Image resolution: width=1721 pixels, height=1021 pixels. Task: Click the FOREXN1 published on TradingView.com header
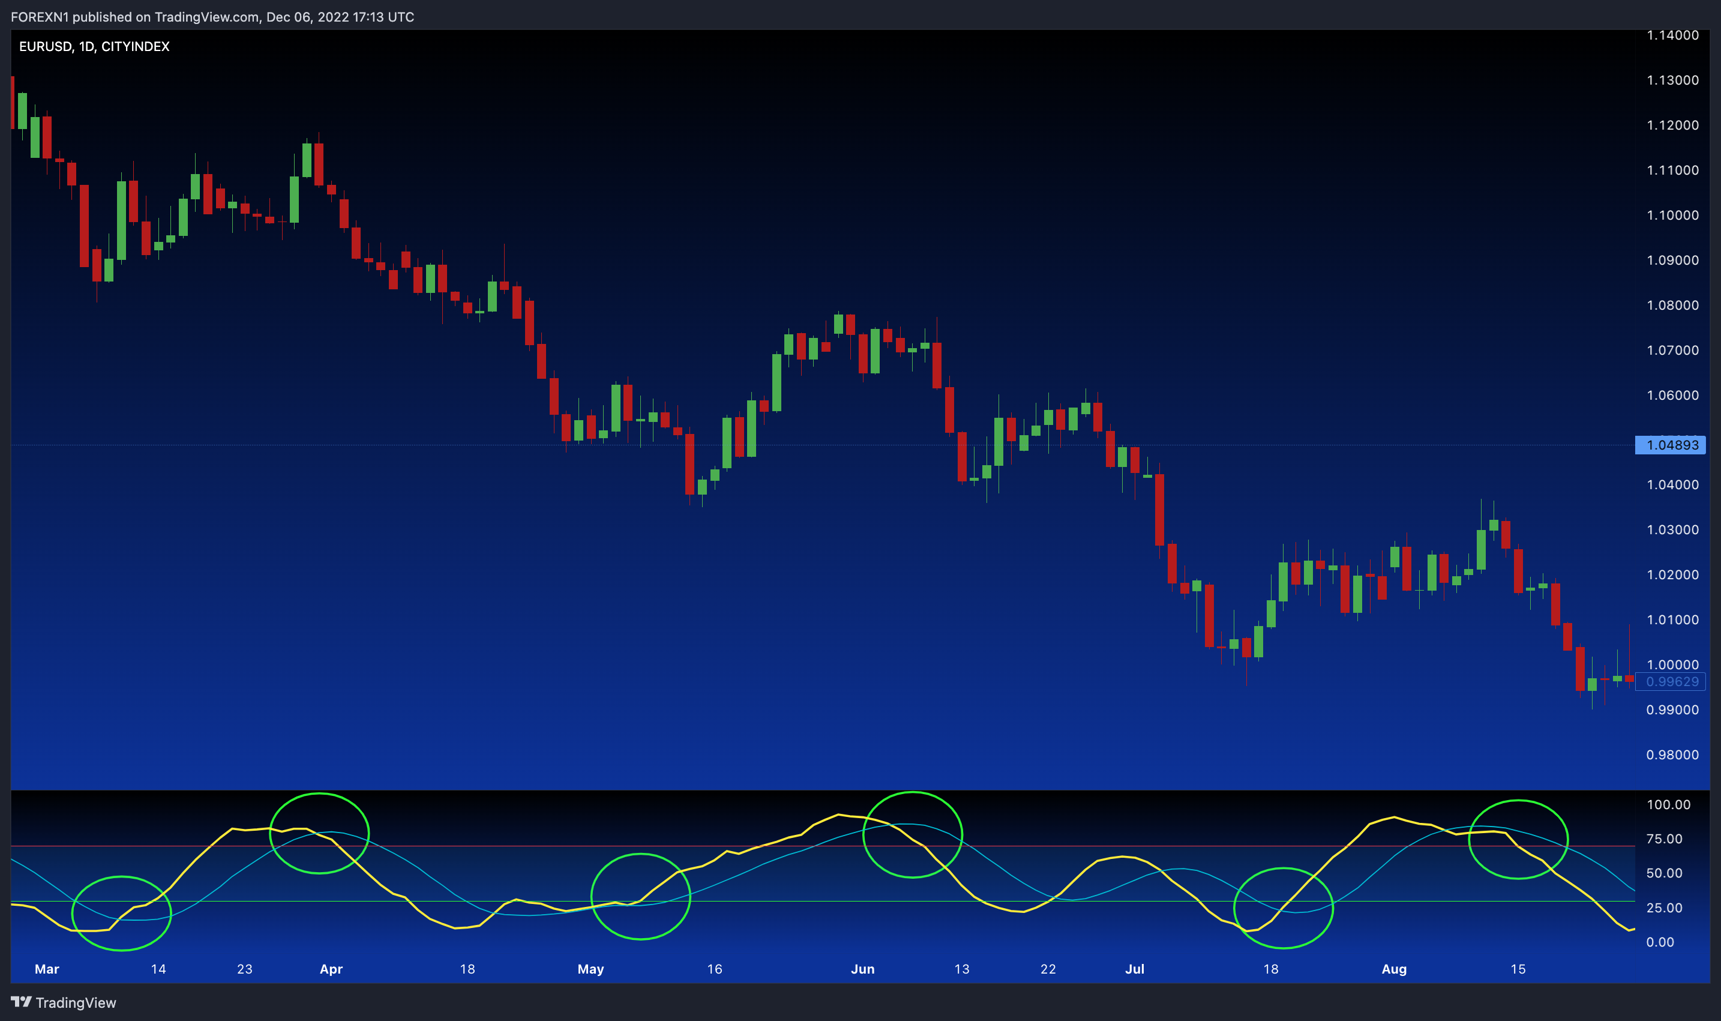tap(212, 17)
